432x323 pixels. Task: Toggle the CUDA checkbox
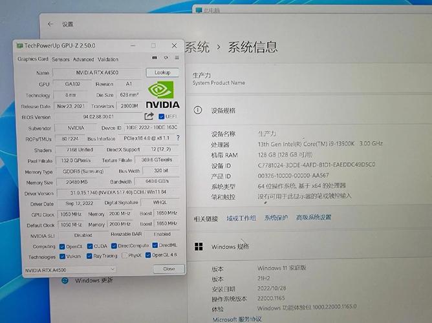pos(90,246)
